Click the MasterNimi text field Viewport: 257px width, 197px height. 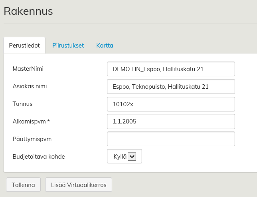tap(171, 69)
